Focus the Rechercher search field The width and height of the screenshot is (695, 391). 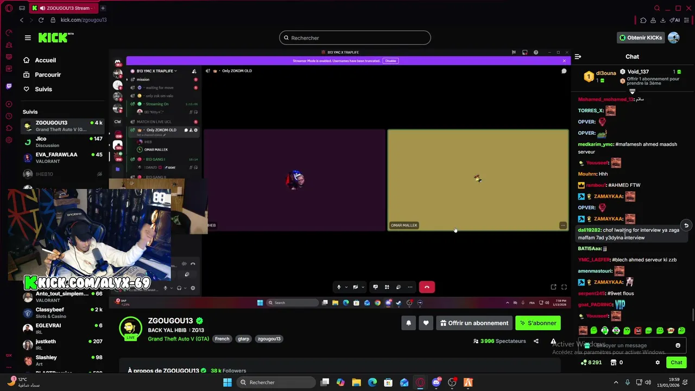coord(355,38)
